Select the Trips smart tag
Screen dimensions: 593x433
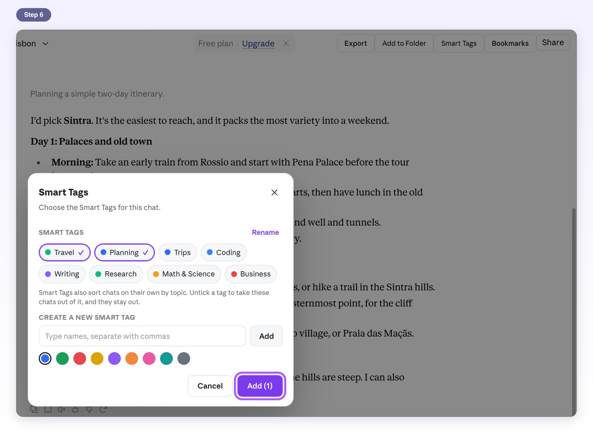[178, 252]
